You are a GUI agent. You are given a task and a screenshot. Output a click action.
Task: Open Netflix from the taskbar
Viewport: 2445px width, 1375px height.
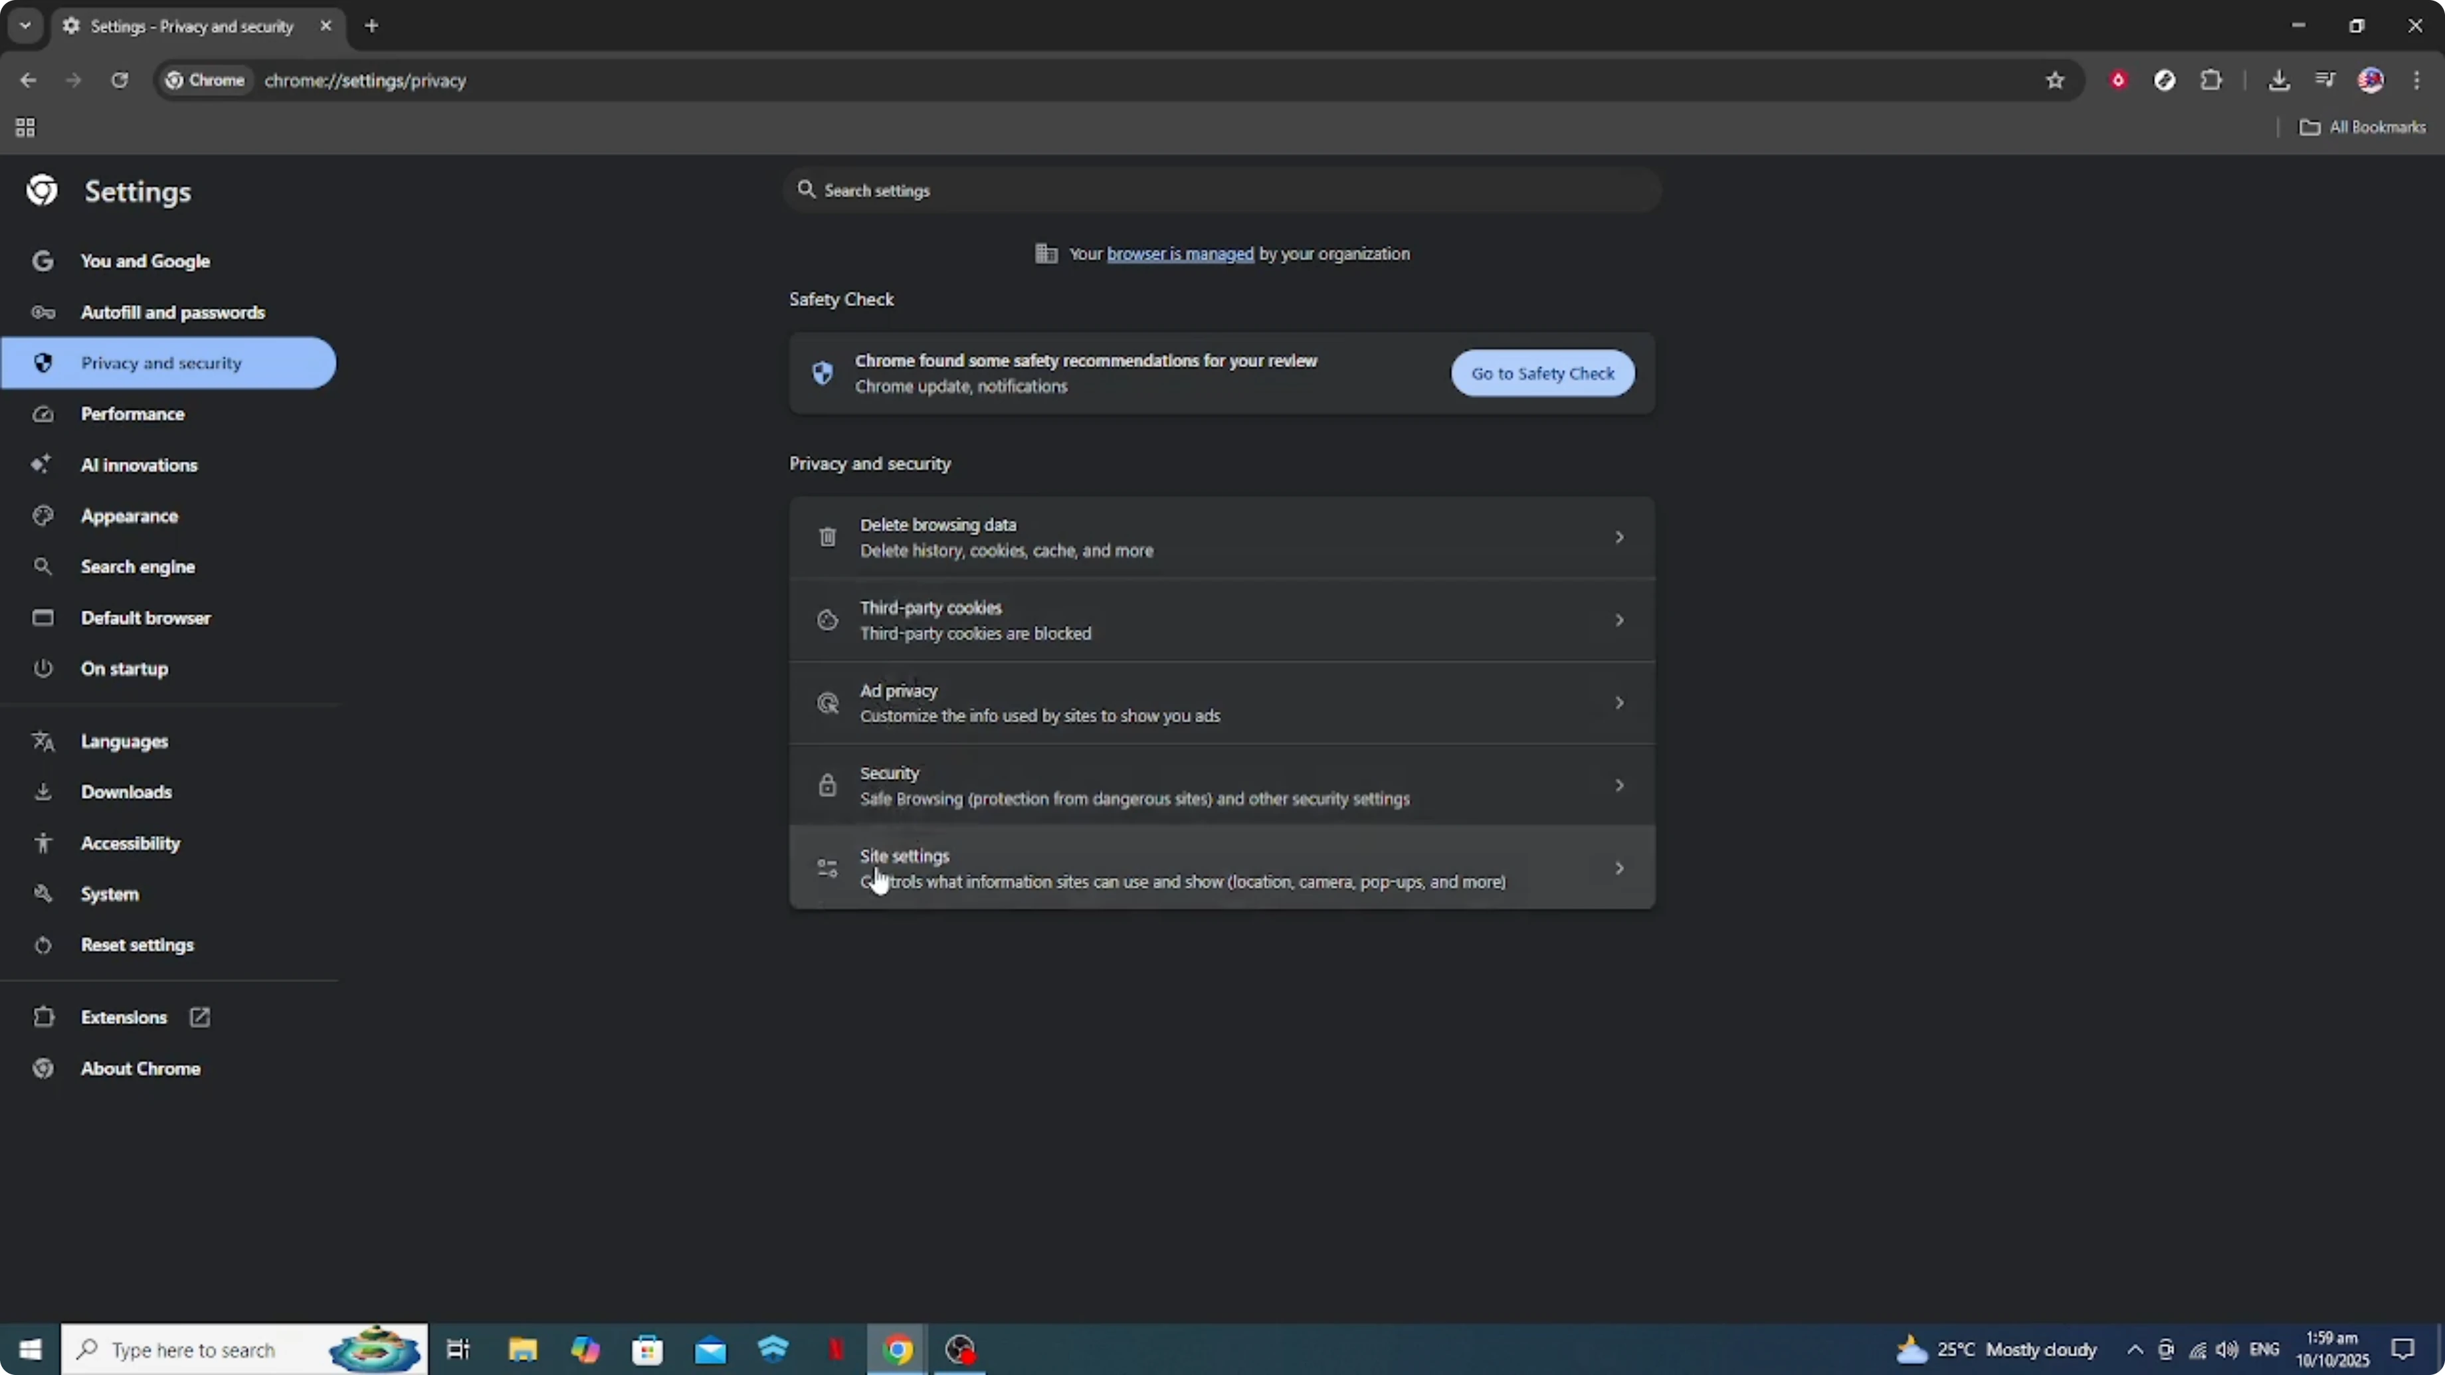tap(836, 1348)
